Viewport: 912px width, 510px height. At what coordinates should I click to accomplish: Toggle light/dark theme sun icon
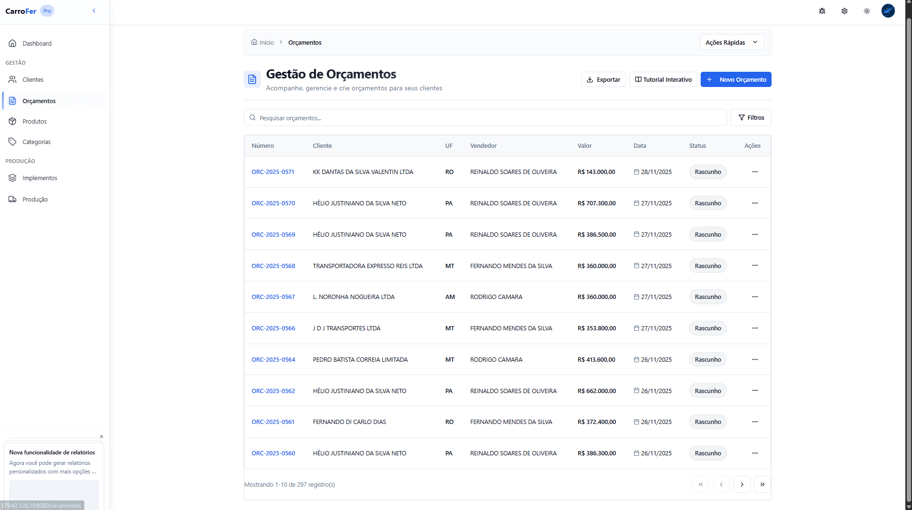[x=867, y=11]
